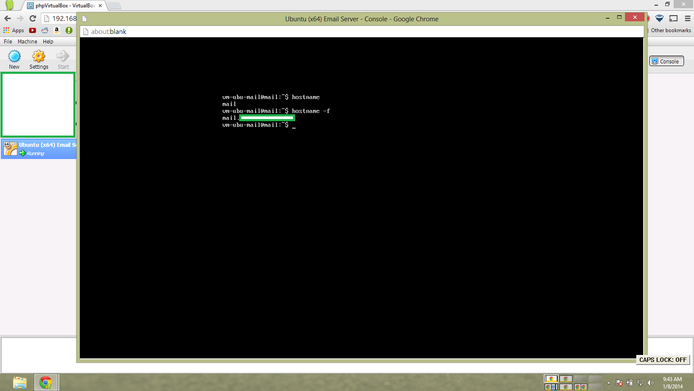Click the Chrome user avatar icon
The height and width of the screenshot is (391, 694).
pos(10,5)
